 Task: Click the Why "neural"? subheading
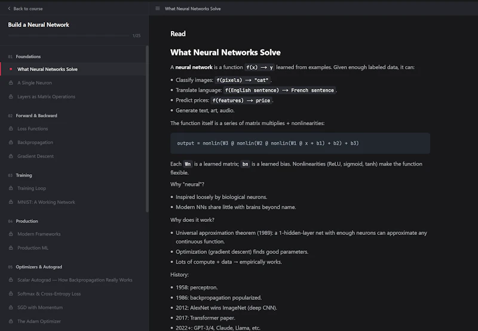point(187,184)
